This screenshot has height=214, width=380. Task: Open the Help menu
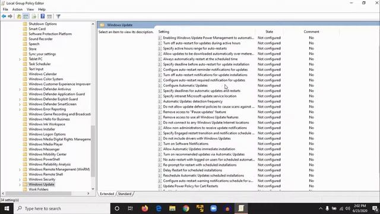42,10
